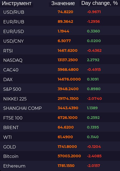Open the SHANGHAI COMP row
The height and width of the screenshot is (171, 120).
(x=60, y=108)
